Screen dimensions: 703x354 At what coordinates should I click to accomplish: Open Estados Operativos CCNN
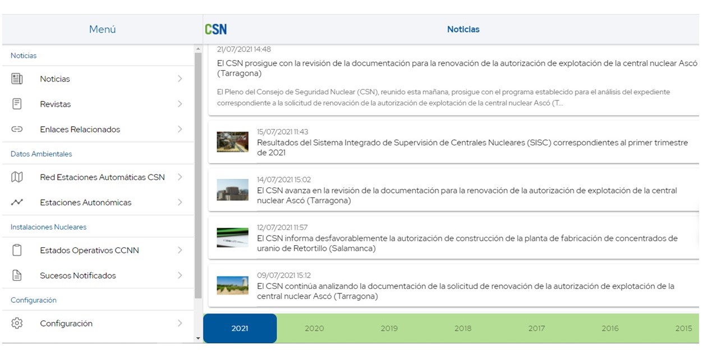[98, 250]
